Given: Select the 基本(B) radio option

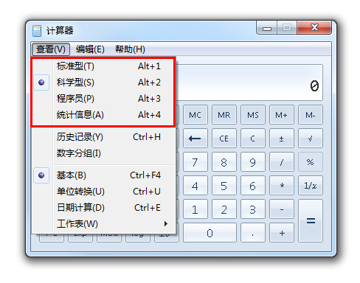Looking at the screenshot, I should pos(104,175).
